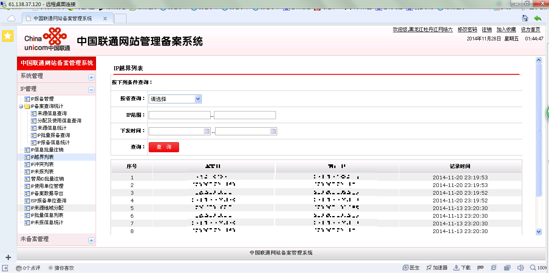Expand the 未备案管理 section plus button
Screen dimensions: 549x273
tap(91, 240)
